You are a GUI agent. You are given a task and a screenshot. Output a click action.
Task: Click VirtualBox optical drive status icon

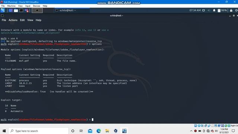199,126
